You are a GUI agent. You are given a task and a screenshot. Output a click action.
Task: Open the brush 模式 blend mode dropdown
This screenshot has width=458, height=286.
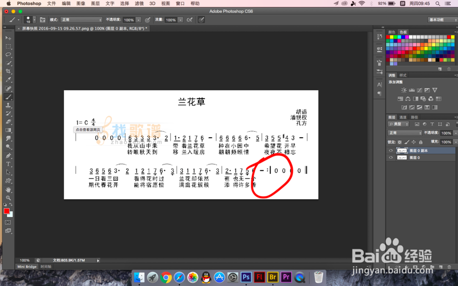82,20
